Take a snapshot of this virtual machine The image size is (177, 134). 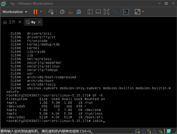62,12
